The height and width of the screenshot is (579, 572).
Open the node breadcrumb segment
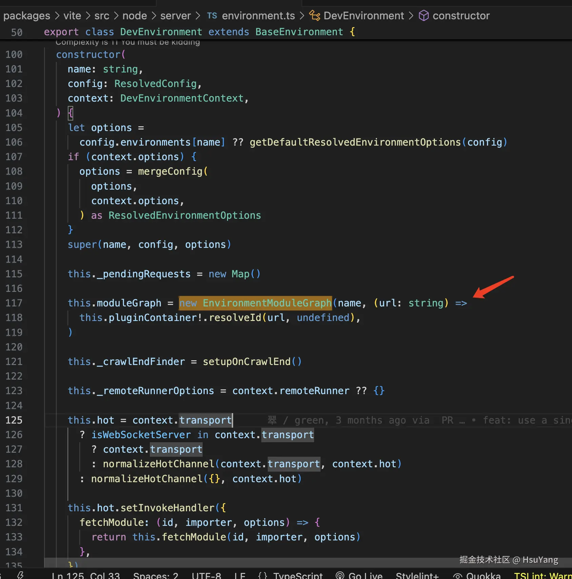(x=135, y=16)
